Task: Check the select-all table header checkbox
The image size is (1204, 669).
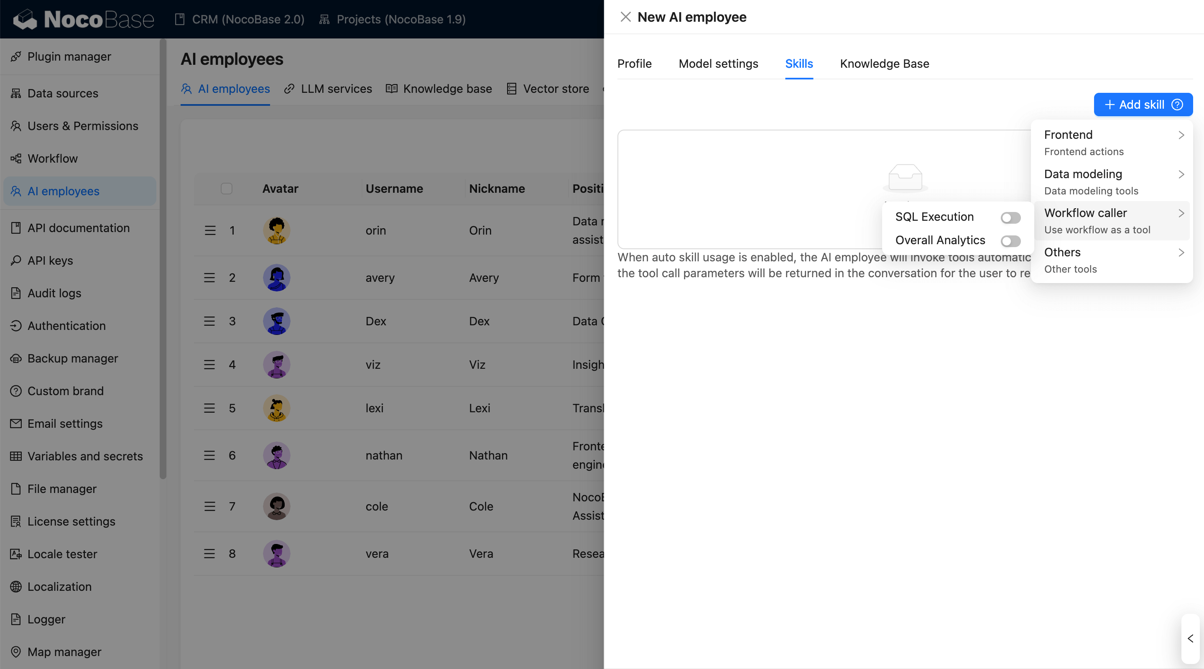Action: (x=226, y=189)
